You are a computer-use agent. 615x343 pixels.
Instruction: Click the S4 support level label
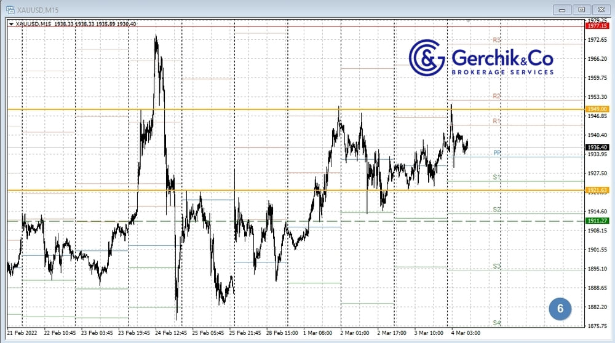click(497, 323)
